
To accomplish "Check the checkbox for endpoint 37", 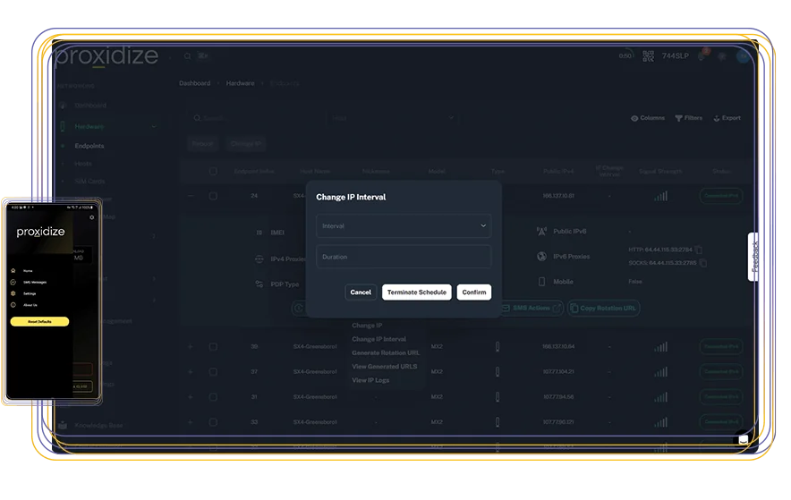I will tap(213, 372).
